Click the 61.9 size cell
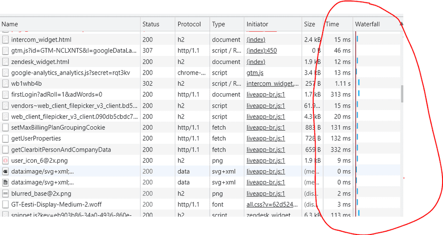The image size is (443, 235). tap(312, 106)
